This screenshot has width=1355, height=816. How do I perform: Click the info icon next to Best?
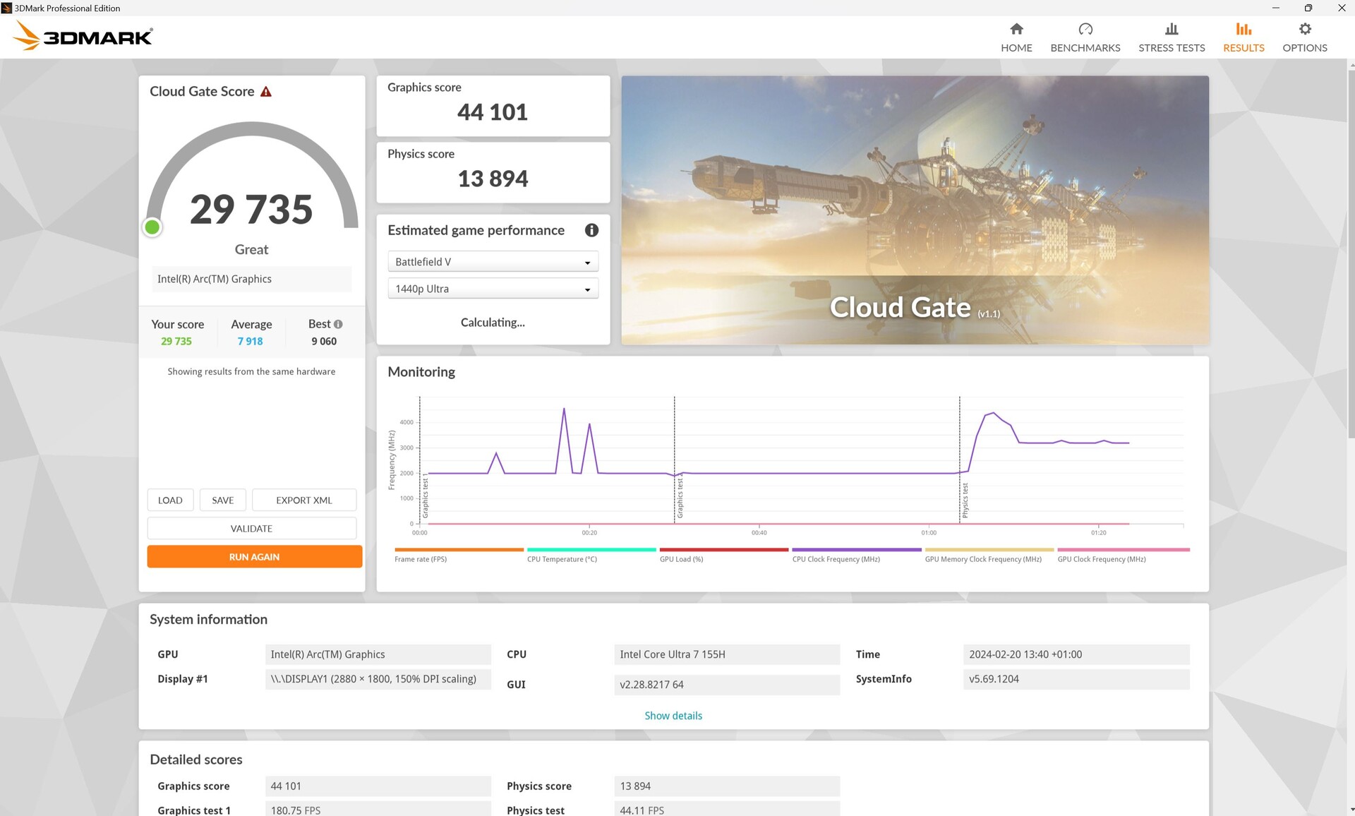click(338, 324)
